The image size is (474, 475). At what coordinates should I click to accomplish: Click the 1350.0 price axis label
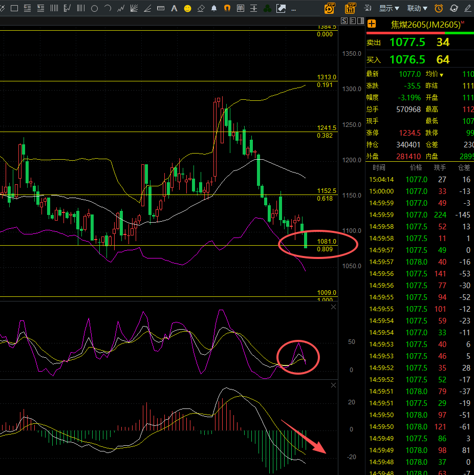tap(352, 54)
